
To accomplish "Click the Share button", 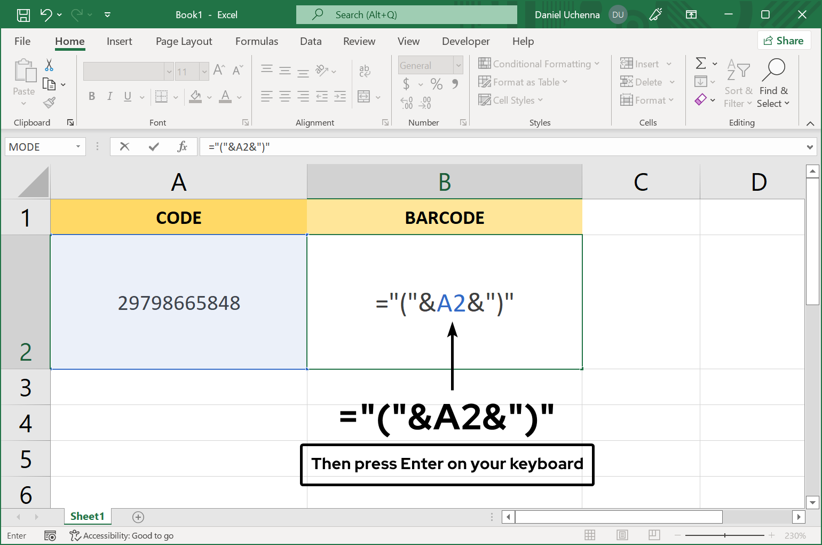I will click(784, 40).
